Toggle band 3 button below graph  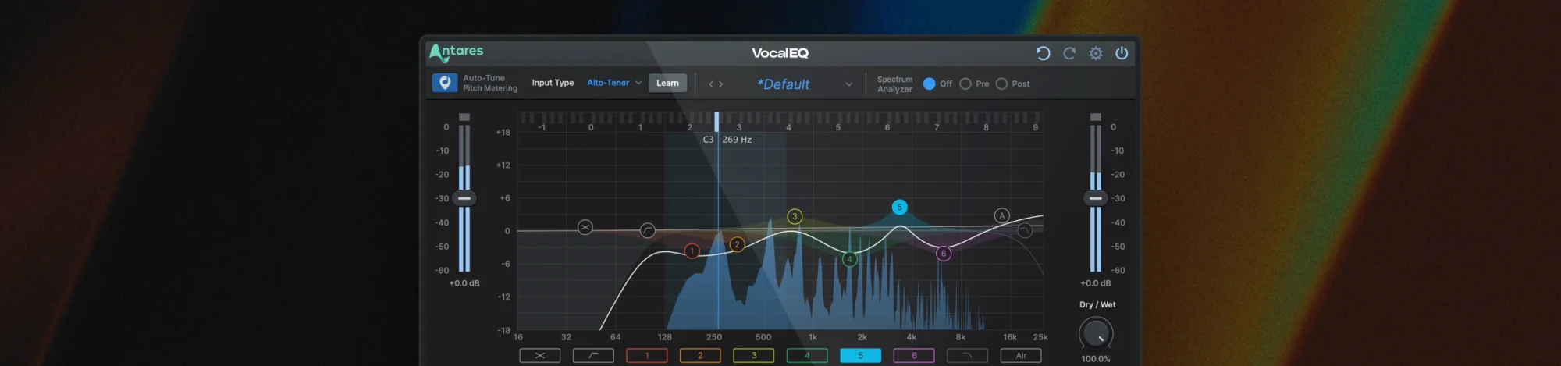coord(754,356)
